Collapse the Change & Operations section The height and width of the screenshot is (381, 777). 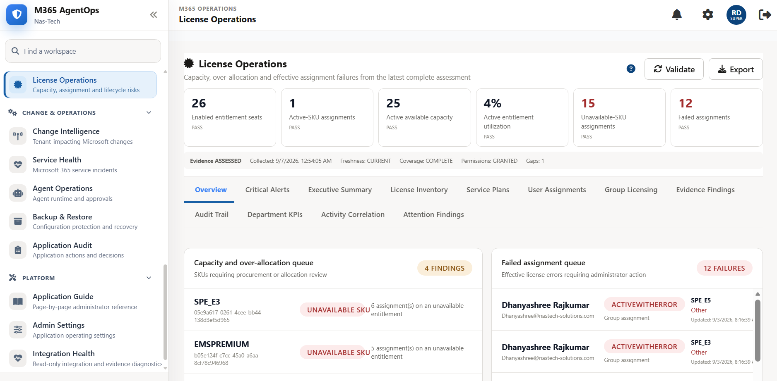coord(149,112)
